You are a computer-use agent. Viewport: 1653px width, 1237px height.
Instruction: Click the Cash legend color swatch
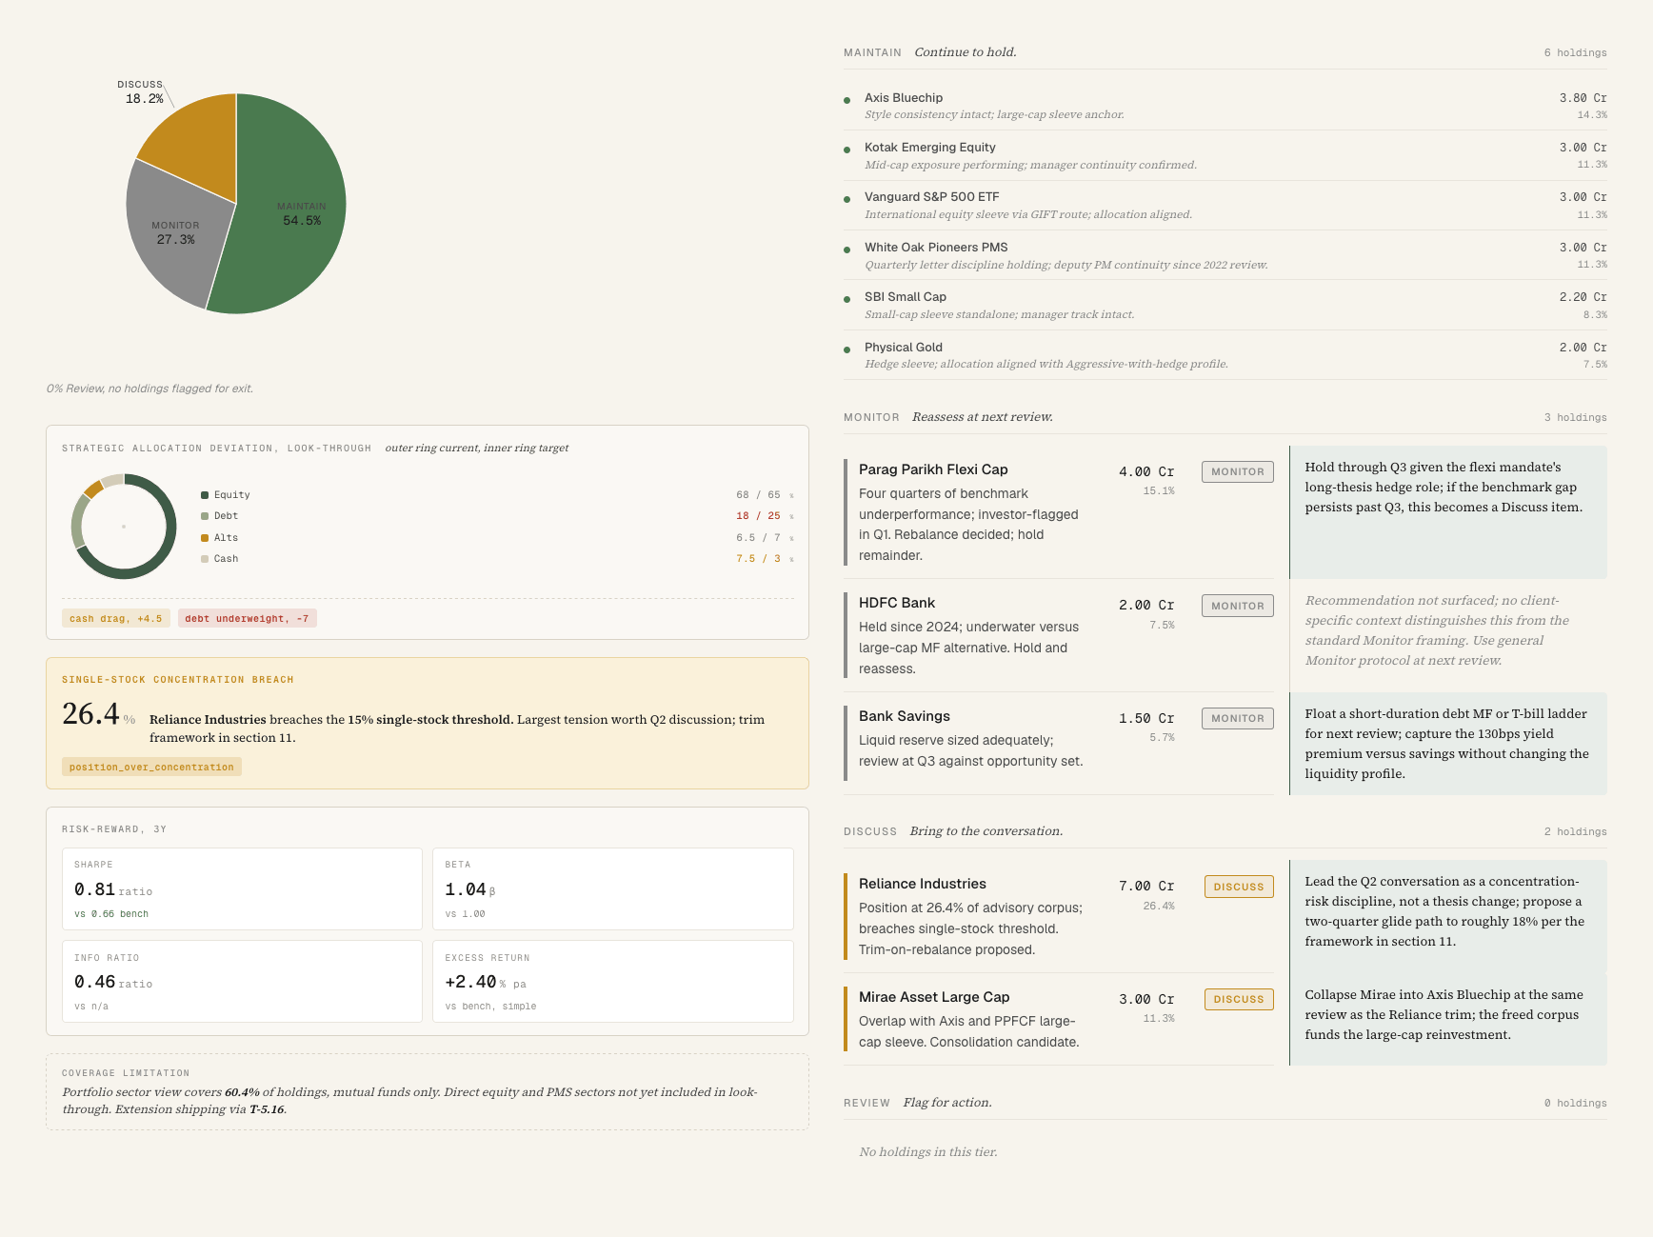[x=205, y=559]
